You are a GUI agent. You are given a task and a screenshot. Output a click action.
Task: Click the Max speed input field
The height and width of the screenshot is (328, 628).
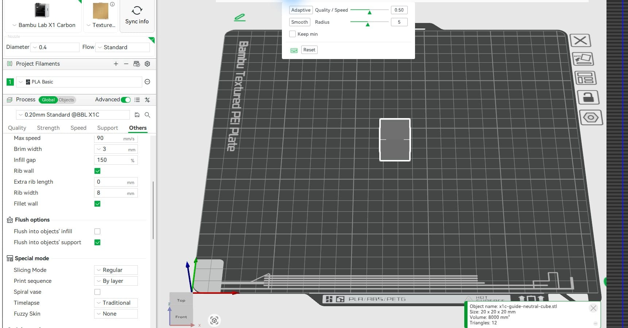tap(116, 138)
